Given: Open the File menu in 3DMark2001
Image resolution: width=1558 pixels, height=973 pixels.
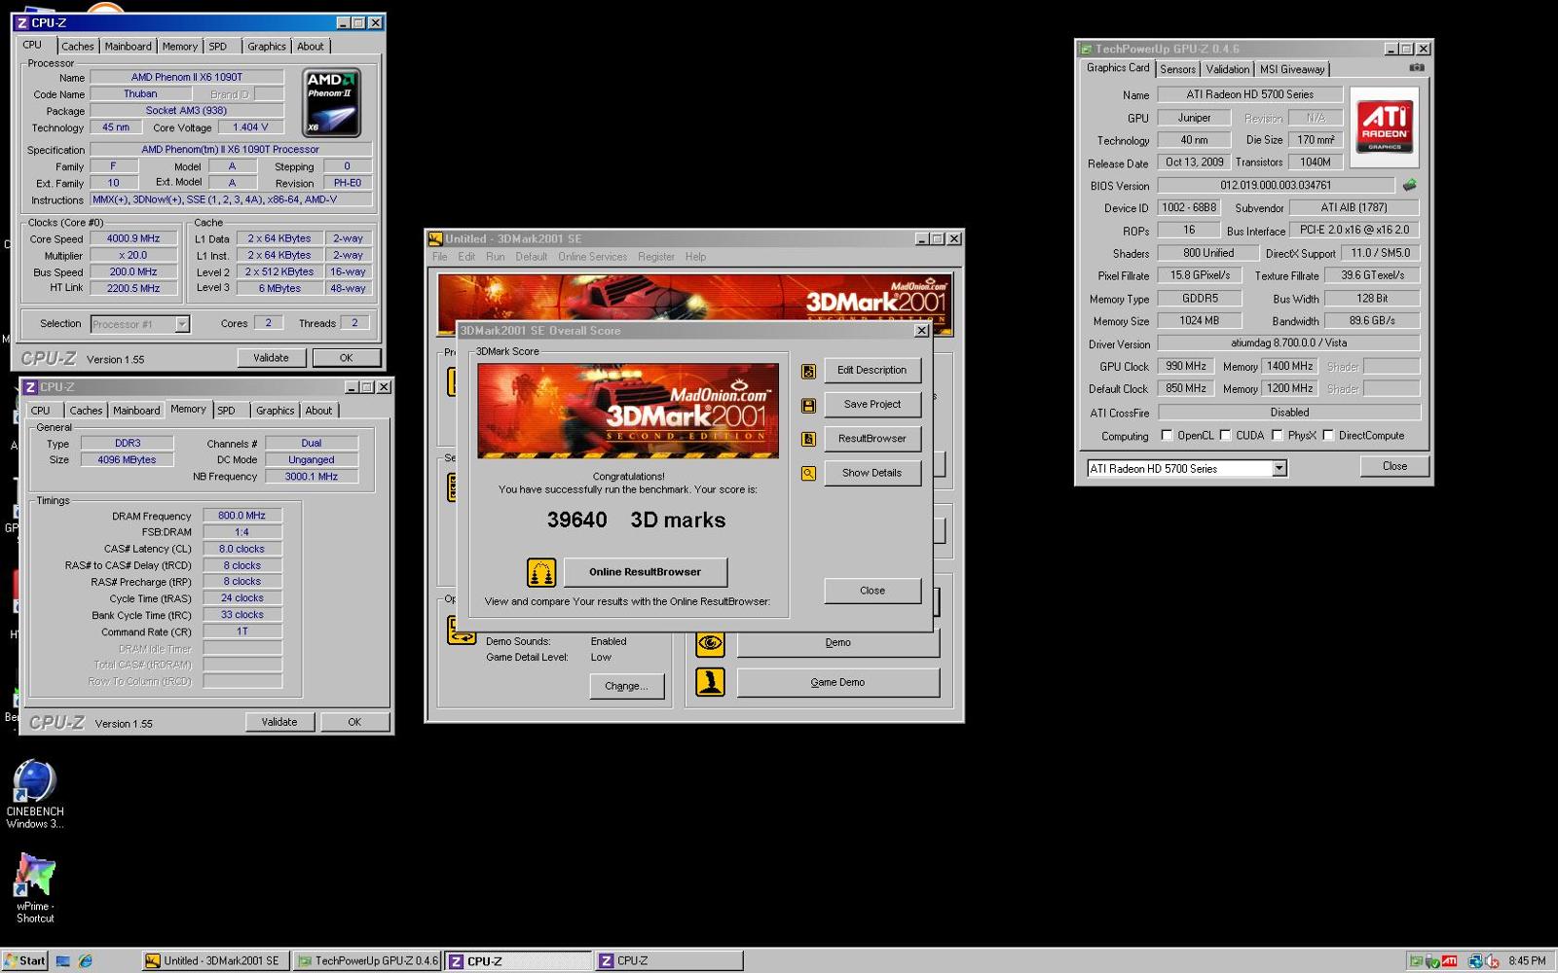Looking at the screenshot, I should (x=440, y=257).
